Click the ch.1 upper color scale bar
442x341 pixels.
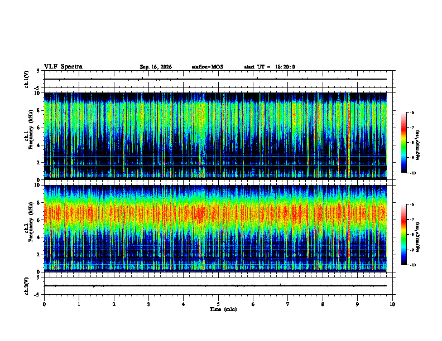pyautogui.click(x=404, y=143)
